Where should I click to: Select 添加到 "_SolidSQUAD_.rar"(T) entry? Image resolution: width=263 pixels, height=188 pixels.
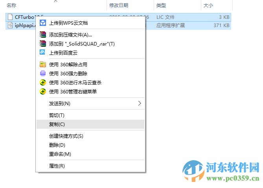(90, 44)
